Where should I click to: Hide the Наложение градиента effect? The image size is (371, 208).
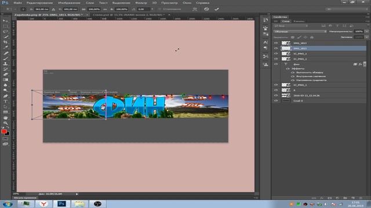[x=293, y=80]
